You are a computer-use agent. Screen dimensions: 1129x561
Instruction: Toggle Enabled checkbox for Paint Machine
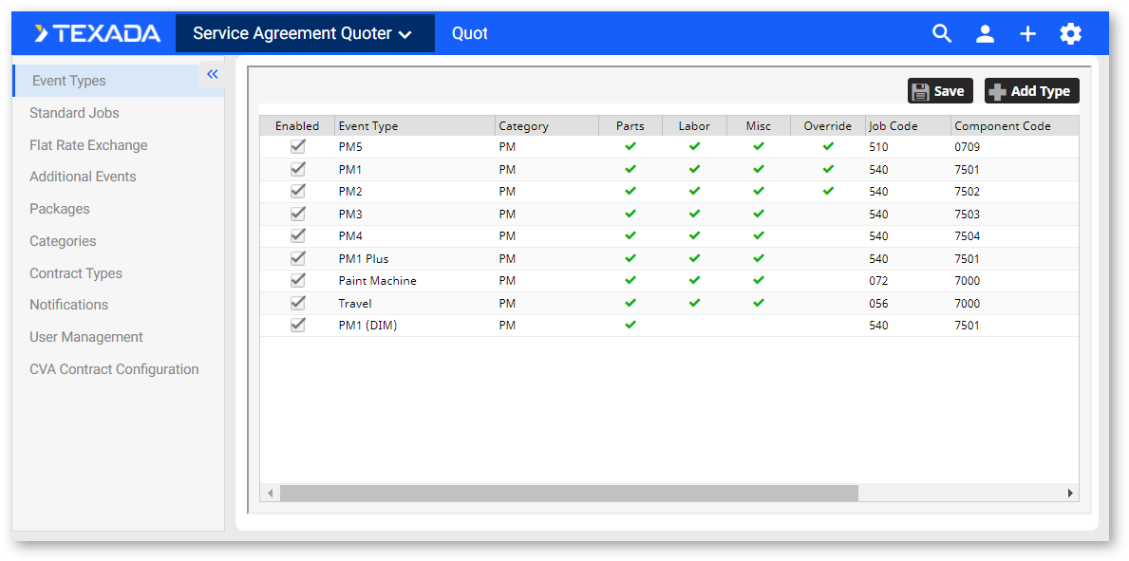pos(297,280)
